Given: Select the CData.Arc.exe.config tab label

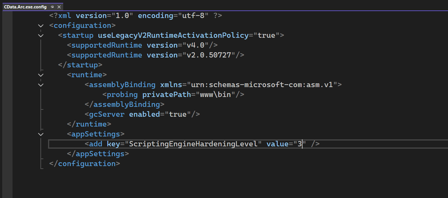Looking at the screenshot, I should pos(25,7).
